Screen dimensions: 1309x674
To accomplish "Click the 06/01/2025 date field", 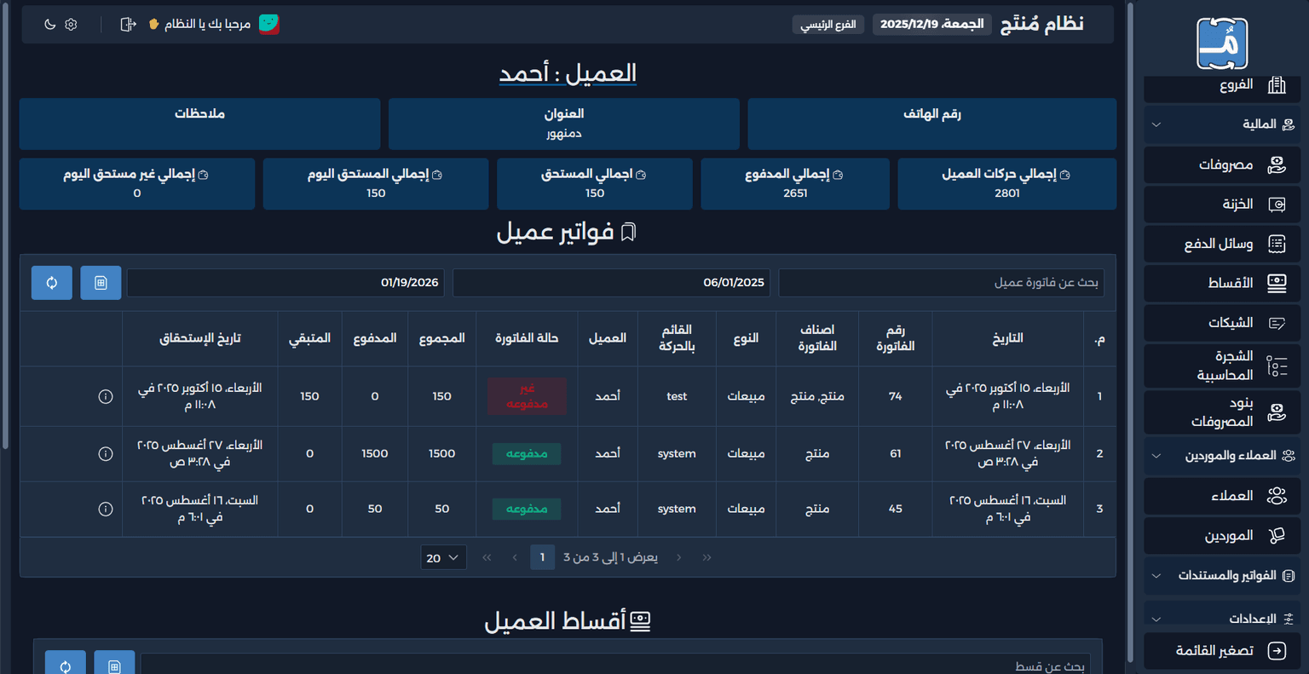I will click(x=611, y=282).
